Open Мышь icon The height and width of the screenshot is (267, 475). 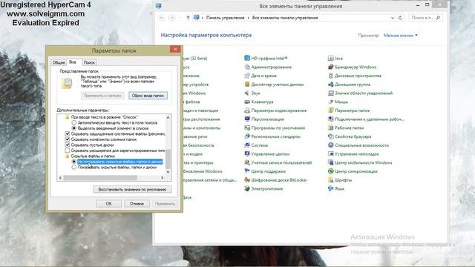point(330,102)
